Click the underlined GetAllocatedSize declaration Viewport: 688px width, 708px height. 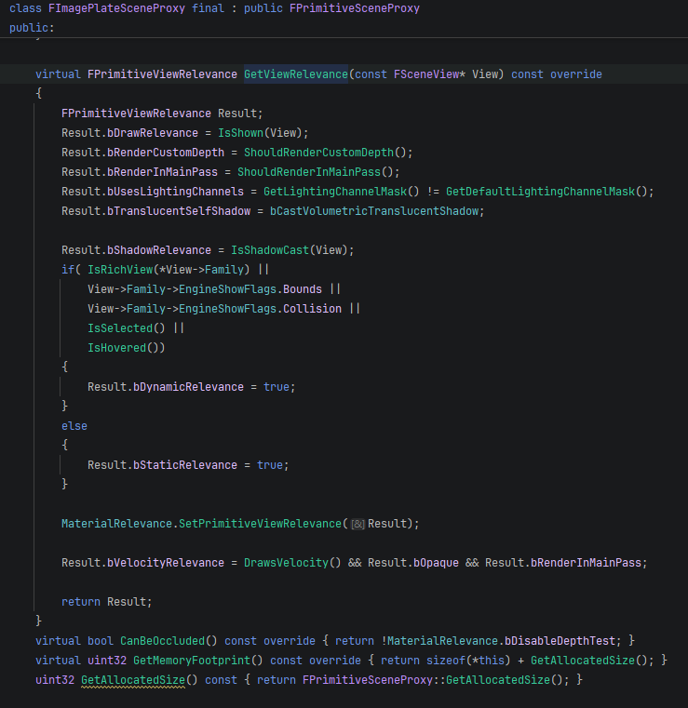(x=133, y=680)
